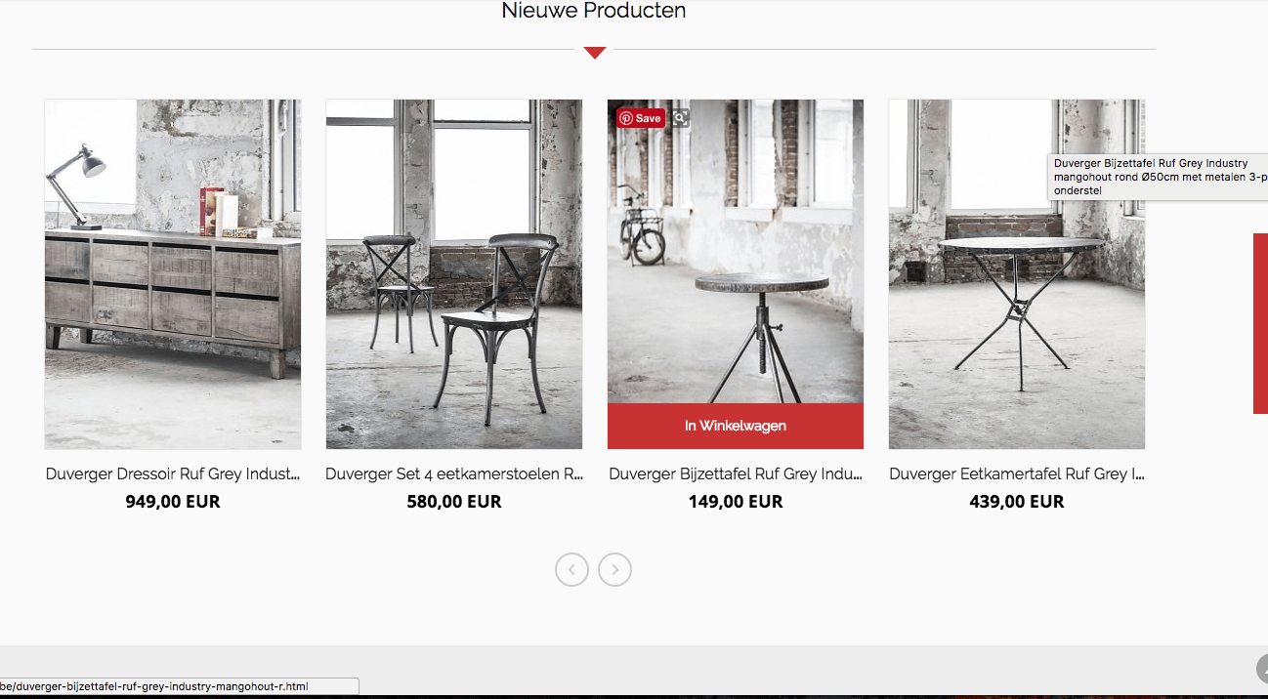Click the Pinterest Save button
The height and width of the screenshot is (699, 1268).
coord(641,118)
